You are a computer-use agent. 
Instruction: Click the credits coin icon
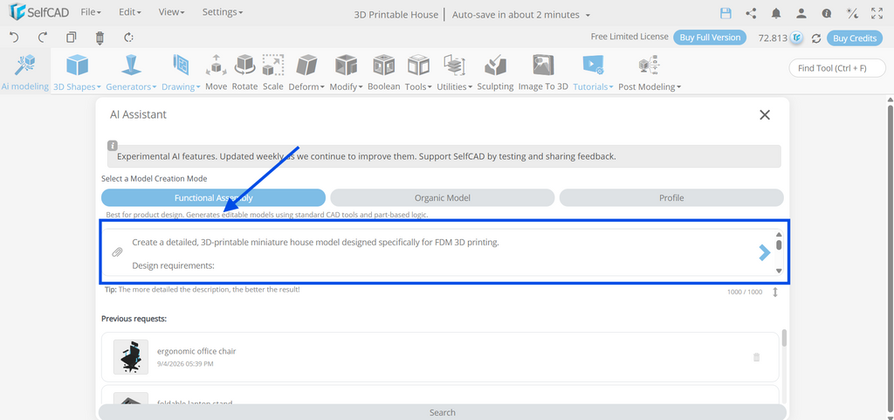pos(797,38)
